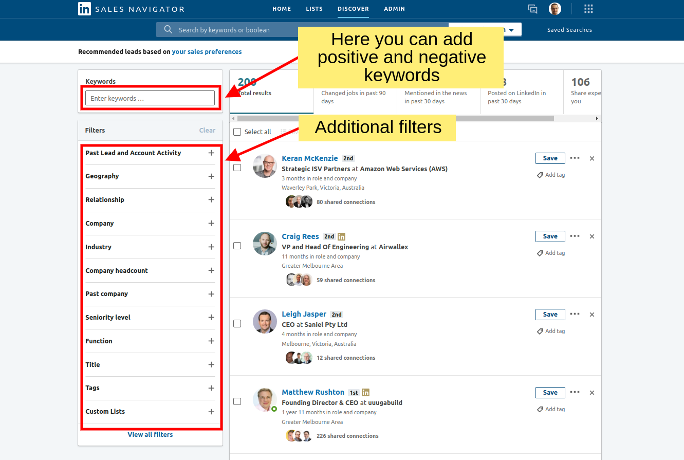
Task: Save Leigh Jasper as lead
Action: [x=550, y=315]
